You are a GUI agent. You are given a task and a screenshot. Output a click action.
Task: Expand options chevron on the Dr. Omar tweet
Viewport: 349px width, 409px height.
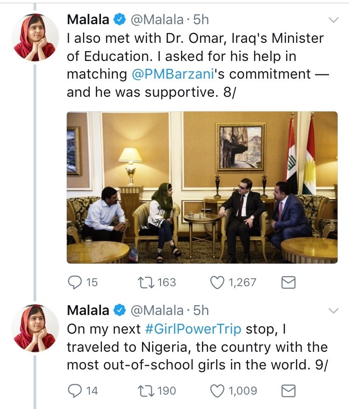(334, 20)
